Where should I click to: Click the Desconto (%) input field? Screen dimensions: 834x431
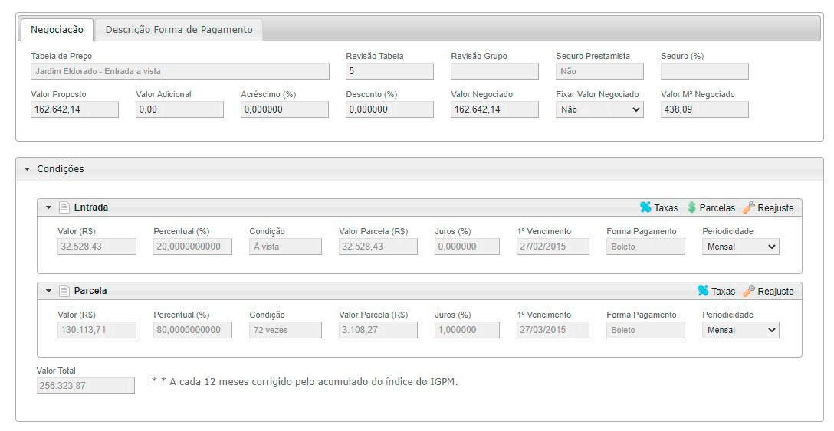coord(389,109)
